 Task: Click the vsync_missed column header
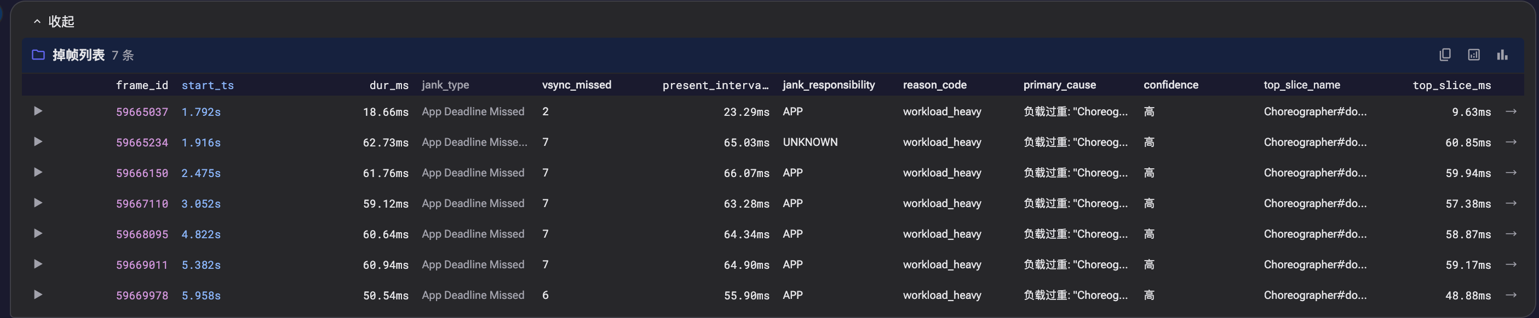coord(576,85)
